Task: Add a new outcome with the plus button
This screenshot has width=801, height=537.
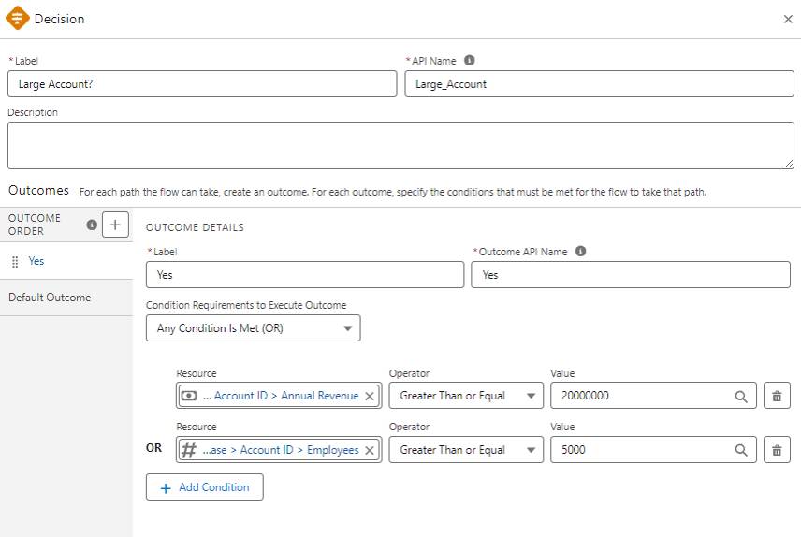Action: pyautogui.click(x=115, y=225)
